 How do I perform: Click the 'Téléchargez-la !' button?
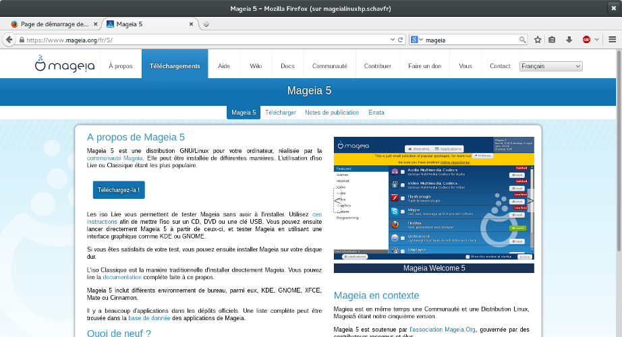(x=119, y=190)
